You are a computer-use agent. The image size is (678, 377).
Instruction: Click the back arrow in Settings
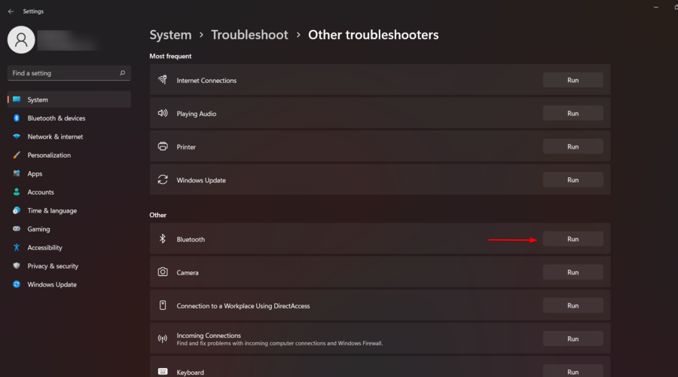point(11,11)
